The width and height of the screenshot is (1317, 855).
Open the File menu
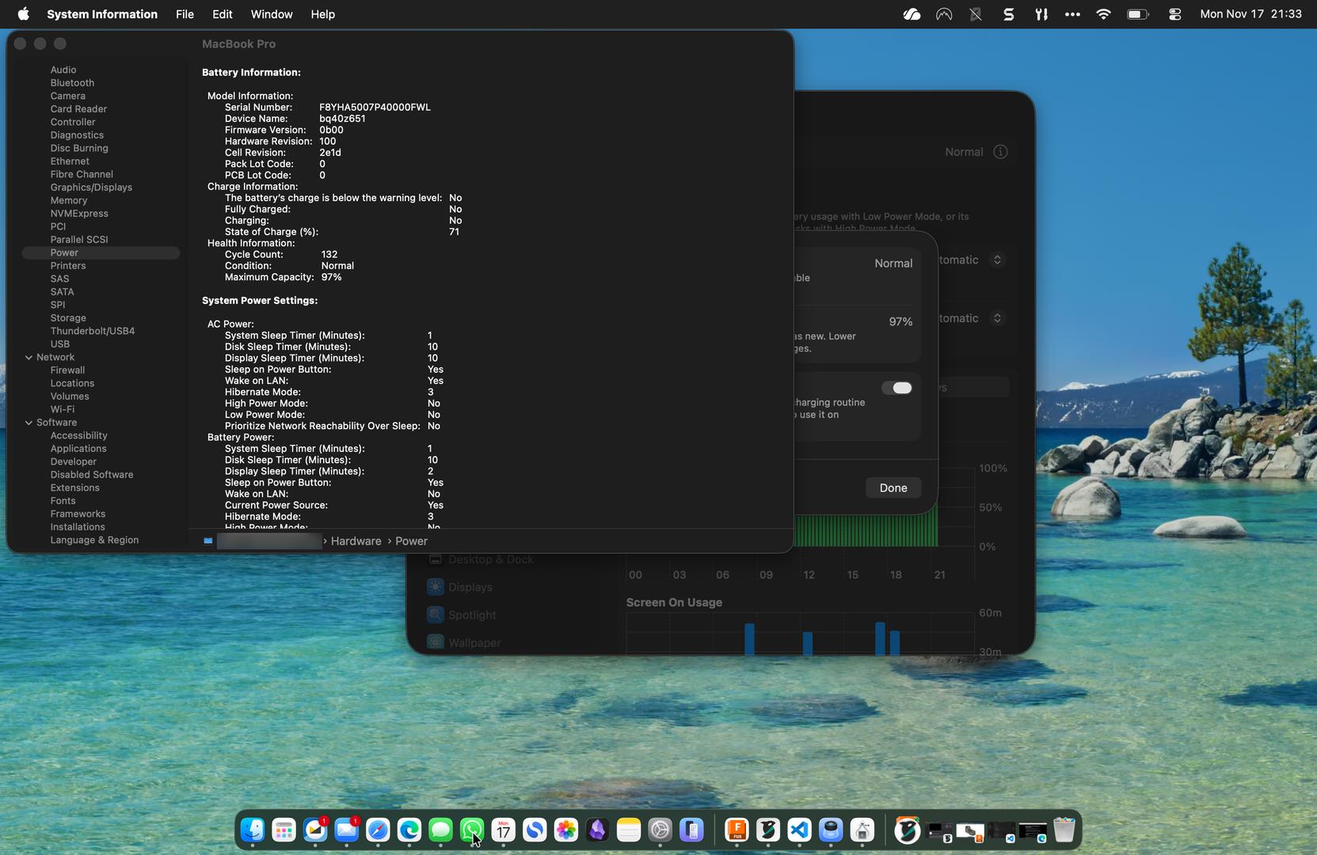click(185, 14)
